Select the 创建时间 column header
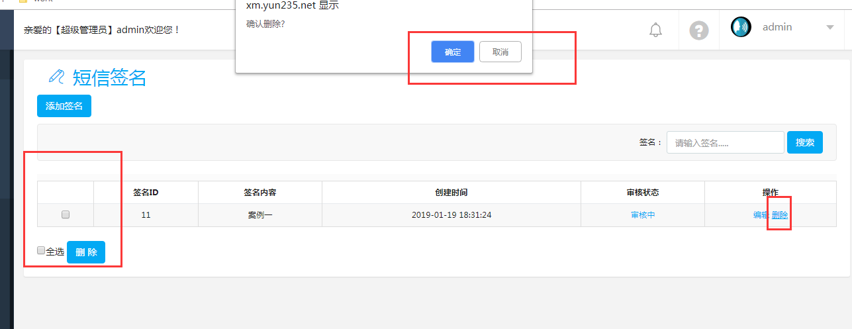The image size is (852, 329). (451, 193)
